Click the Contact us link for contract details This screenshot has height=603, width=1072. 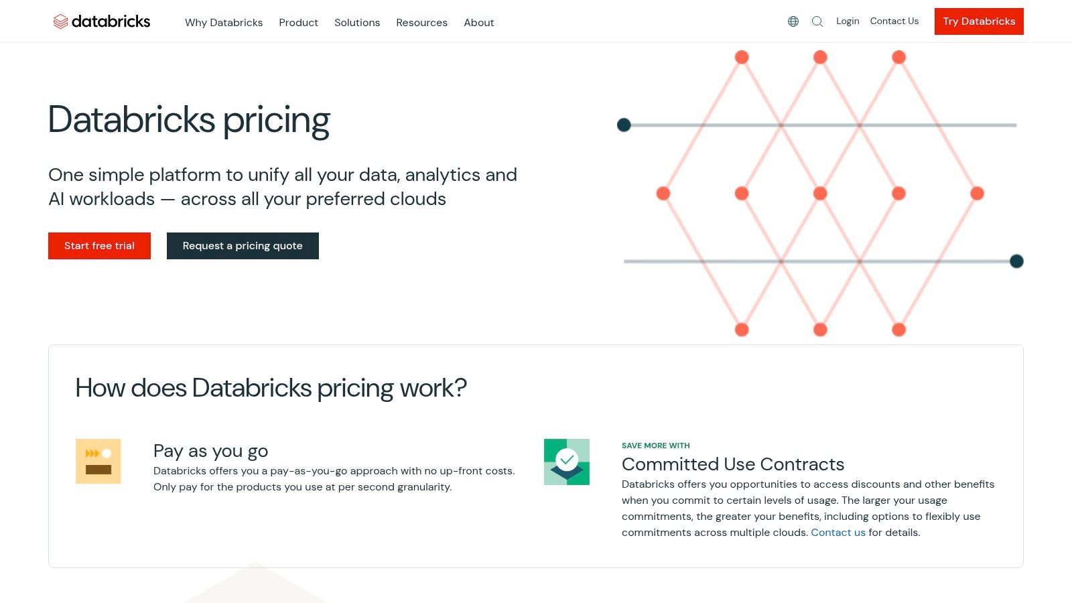[x=838, y=532]
